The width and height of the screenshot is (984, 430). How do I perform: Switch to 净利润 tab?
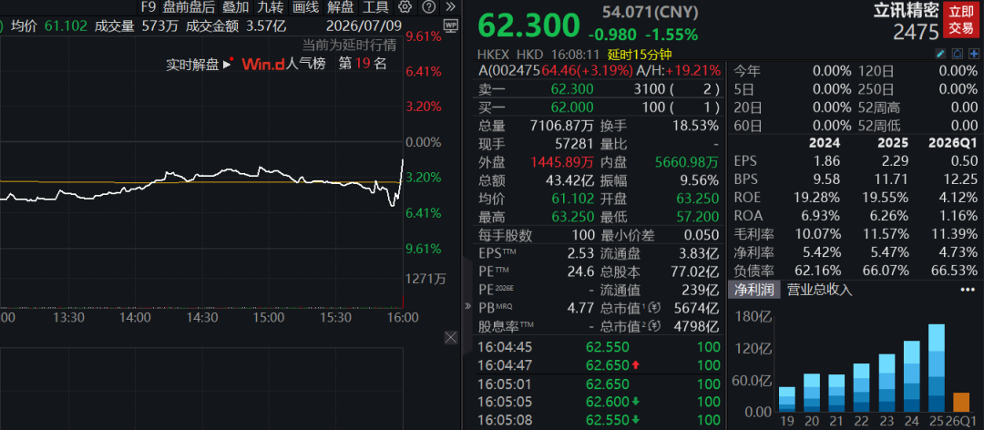pyautogui.click(x=754, y=290)
